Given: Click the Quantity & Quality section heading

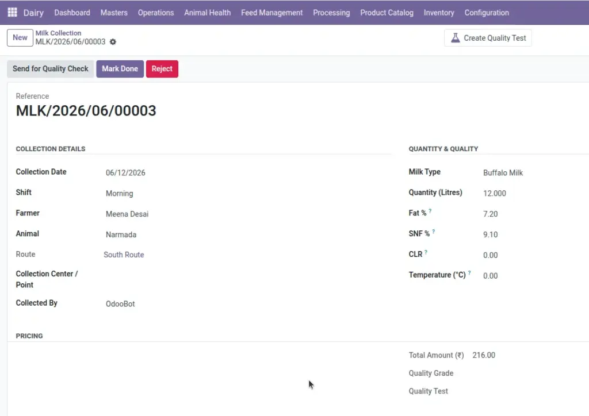Looking at the screenshot, I should point(443,149).
